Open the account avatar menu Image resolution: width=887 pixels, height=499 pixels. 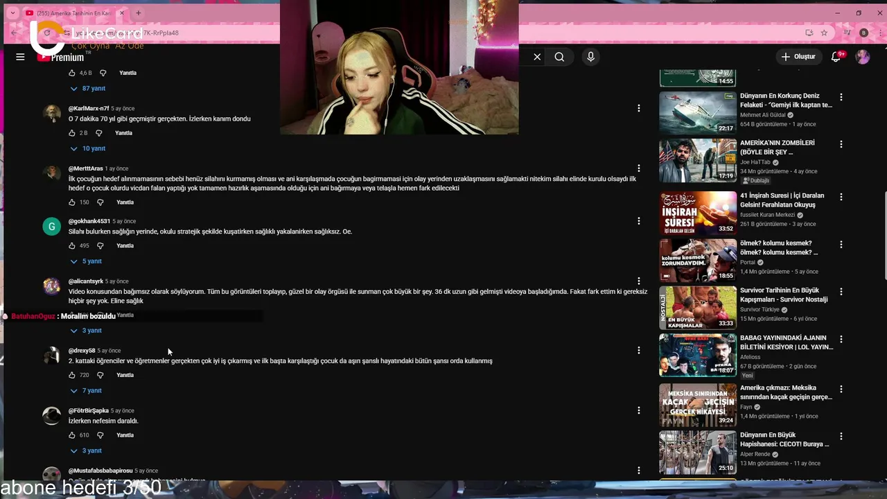(863, 57)
